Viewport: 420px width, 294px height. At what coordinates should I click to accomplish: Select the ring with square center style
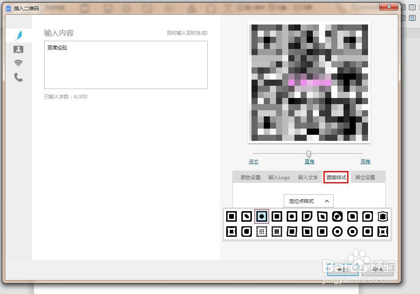tap(353, 232)
